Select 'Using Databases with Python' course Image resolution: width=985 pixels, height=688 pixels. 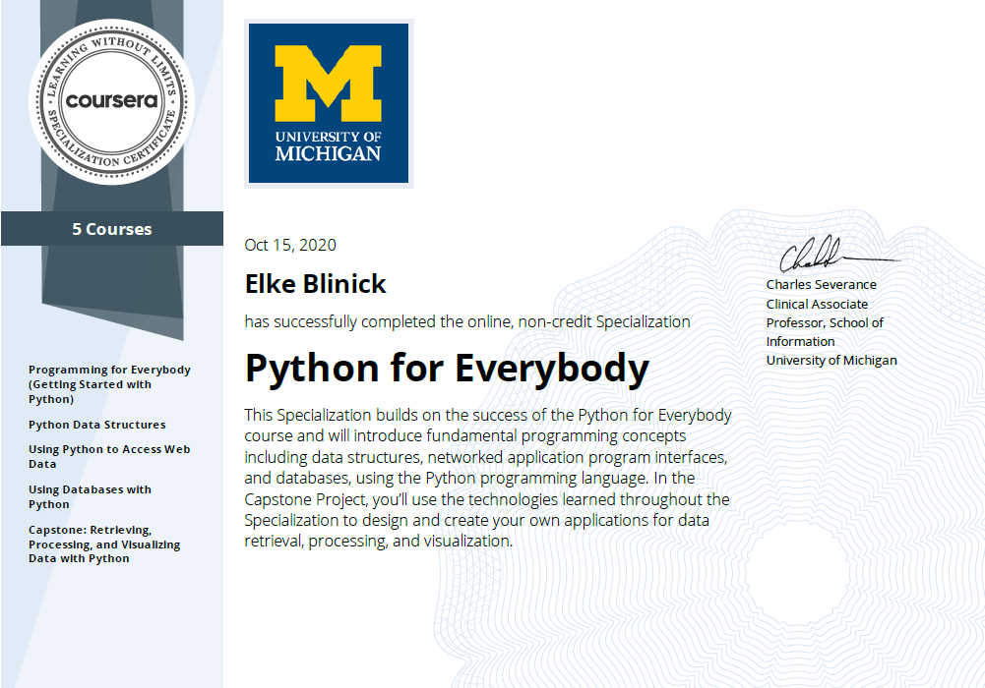90,496
